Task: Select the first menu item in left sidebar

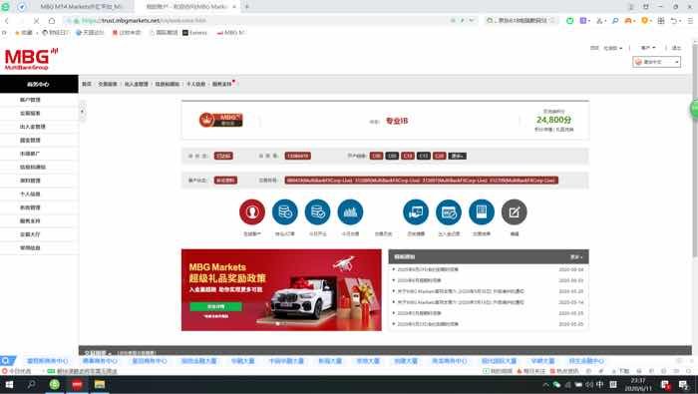Action: [x=30, y=100]
